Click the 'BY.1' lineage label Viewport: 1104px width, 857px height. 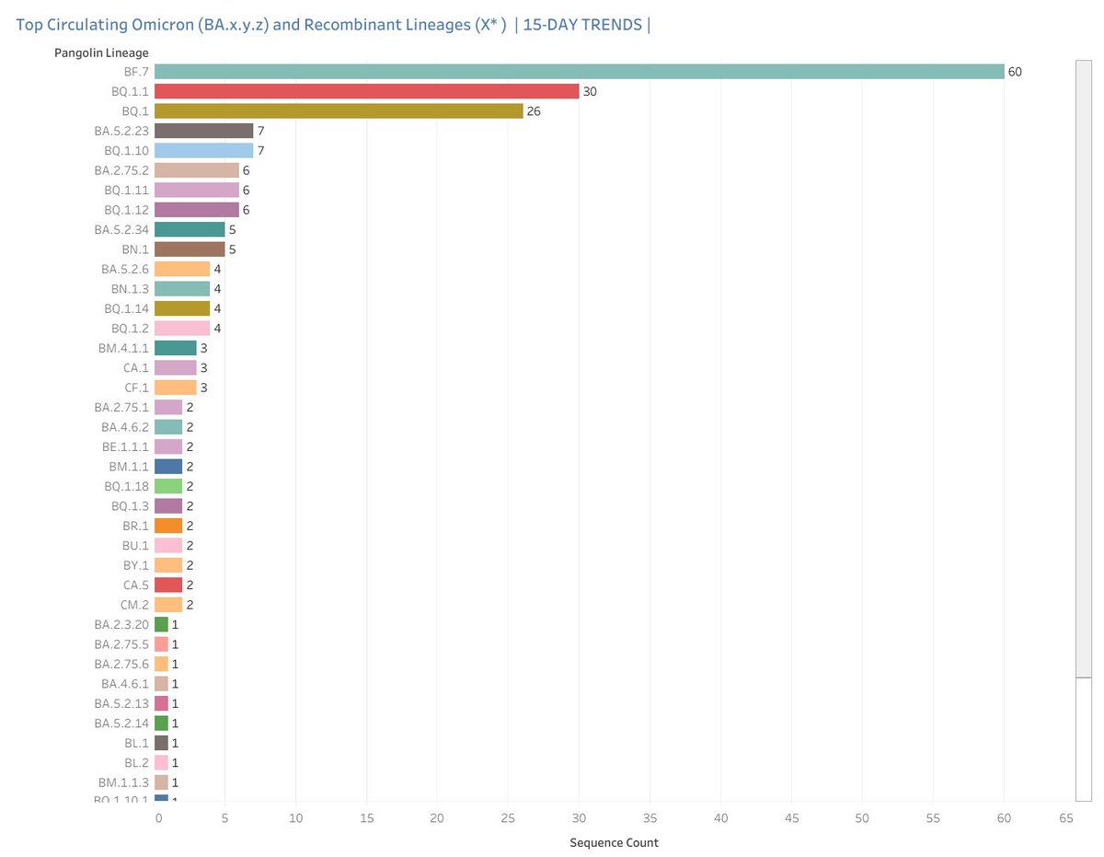pos(135,565)
